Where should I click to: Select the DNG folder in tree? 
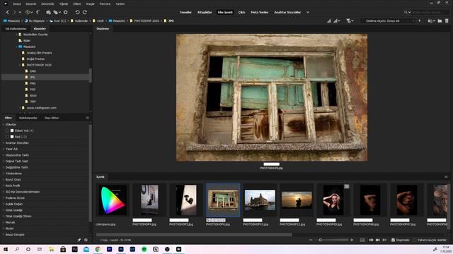pos(33,71)
